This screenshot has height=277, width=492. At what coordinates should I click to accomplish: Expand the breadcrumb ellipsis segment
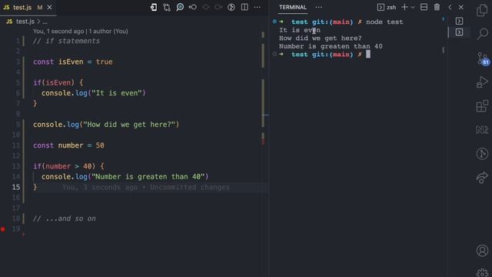(45, 22)
